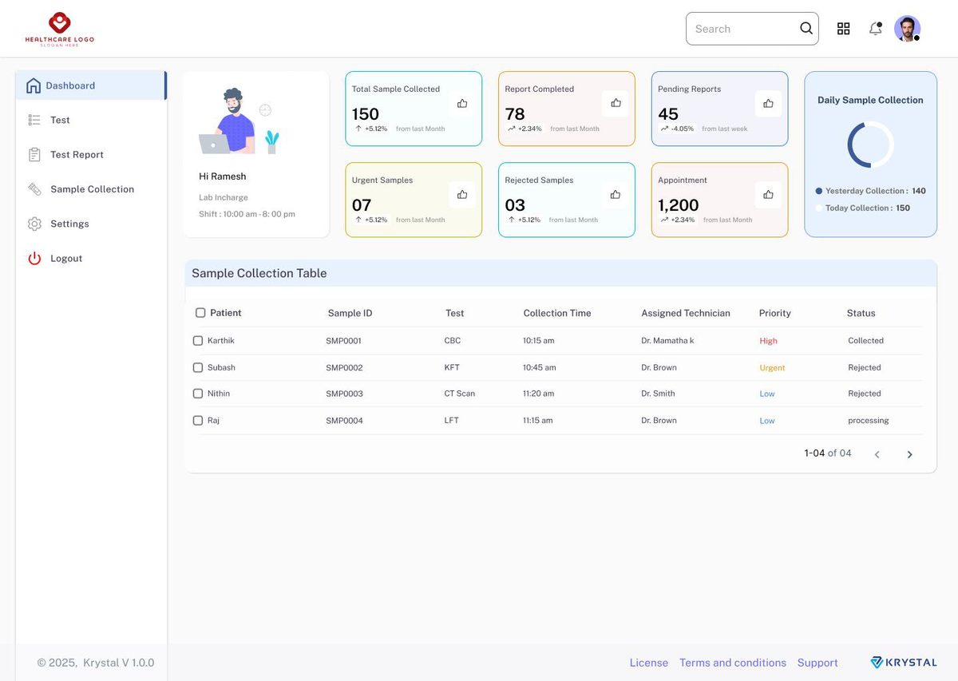Open the notifications bell
The height and width of the screenshot is (681, 958).
pyautogui.click(x=876, y=29)
